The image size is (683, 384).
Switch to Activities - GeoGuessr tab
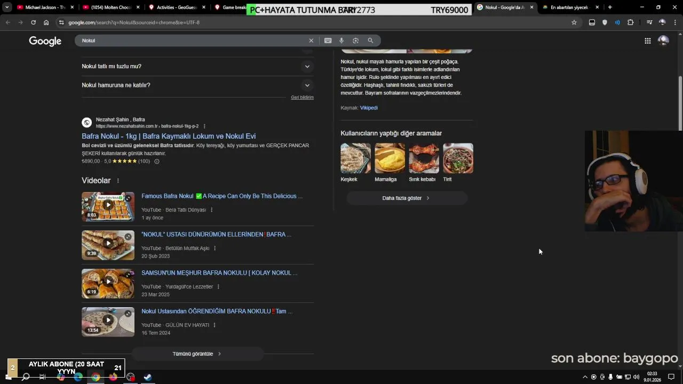click(x=177, y=7)
